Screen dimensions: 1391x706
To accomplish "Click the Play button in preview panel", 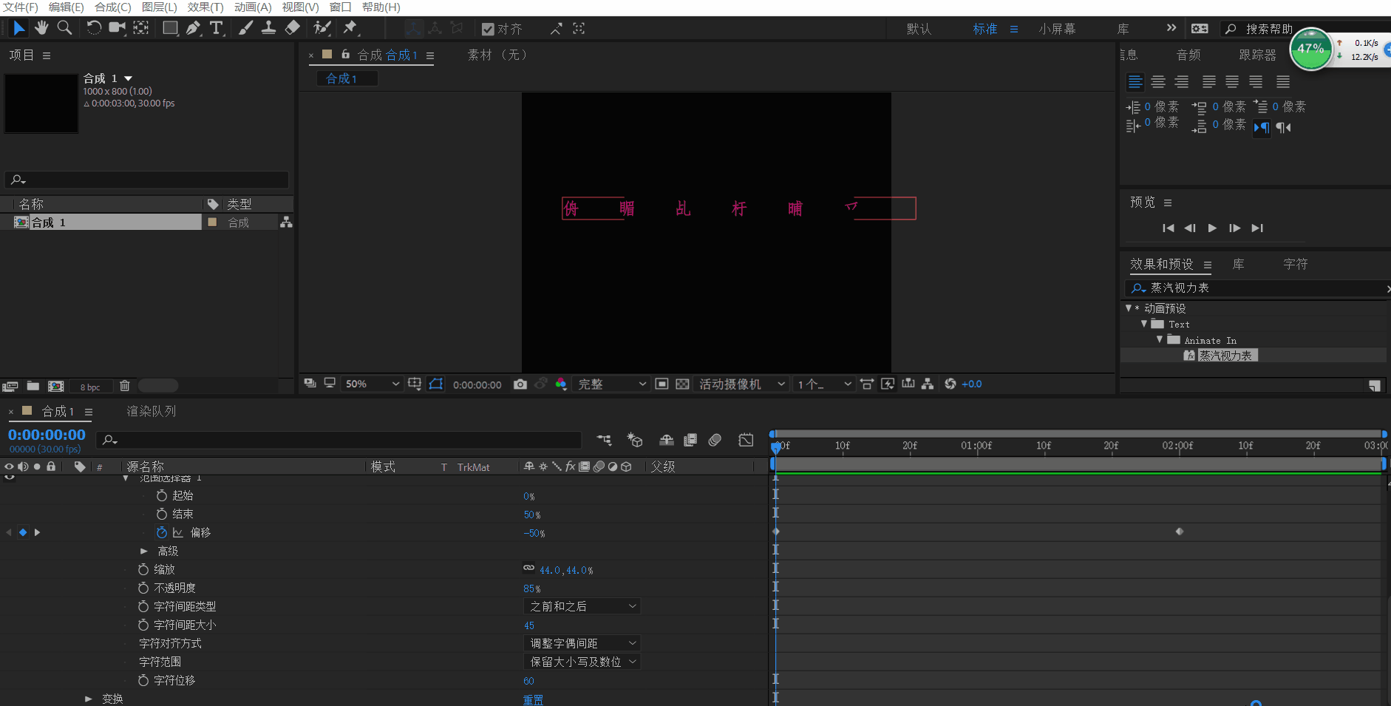I will 1212,228.
